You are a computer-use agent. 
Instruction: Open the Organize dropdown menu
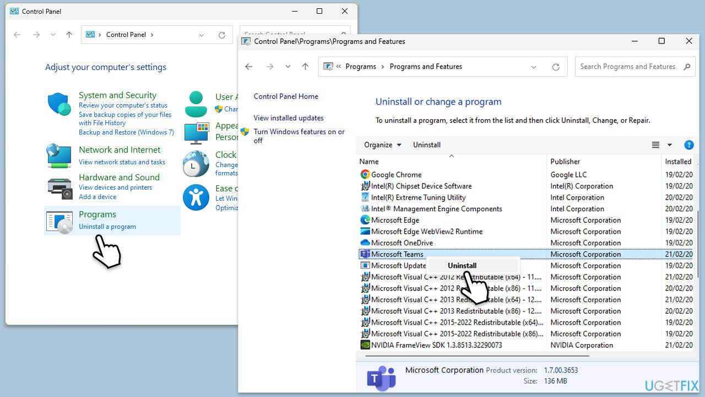point(383,145)
